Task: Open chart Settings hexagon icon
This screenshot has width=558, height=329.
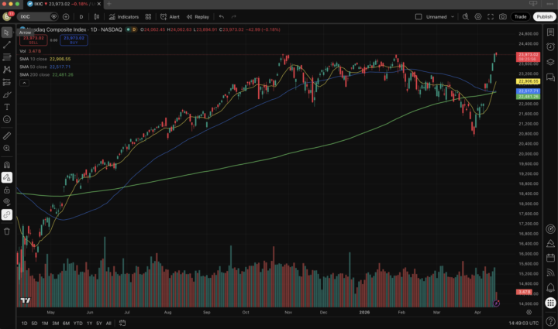Action: click(x=478, y=17)
